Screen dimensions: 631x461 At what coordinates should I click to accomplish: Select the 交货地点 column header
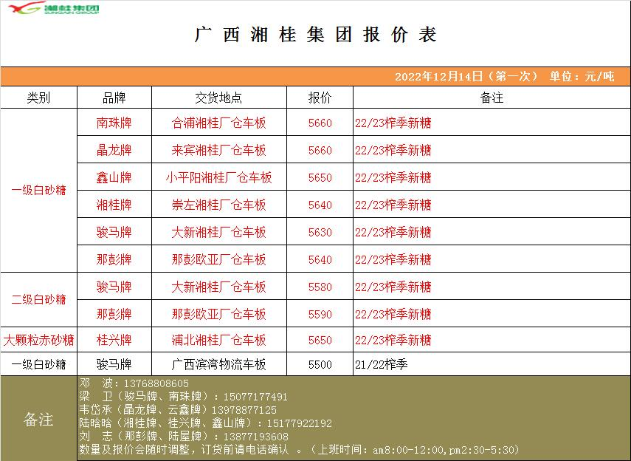[x=218, y=98]
